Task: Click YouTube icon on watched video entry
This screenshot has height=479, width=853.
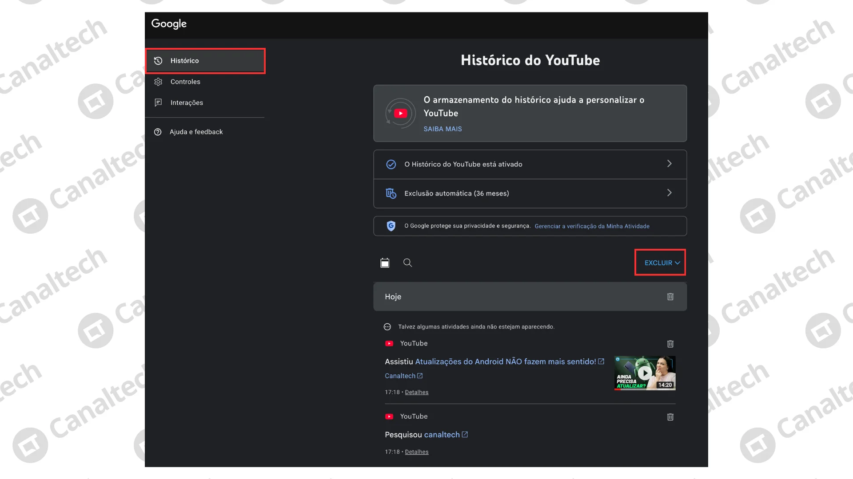Action: [x=389, y=344]
